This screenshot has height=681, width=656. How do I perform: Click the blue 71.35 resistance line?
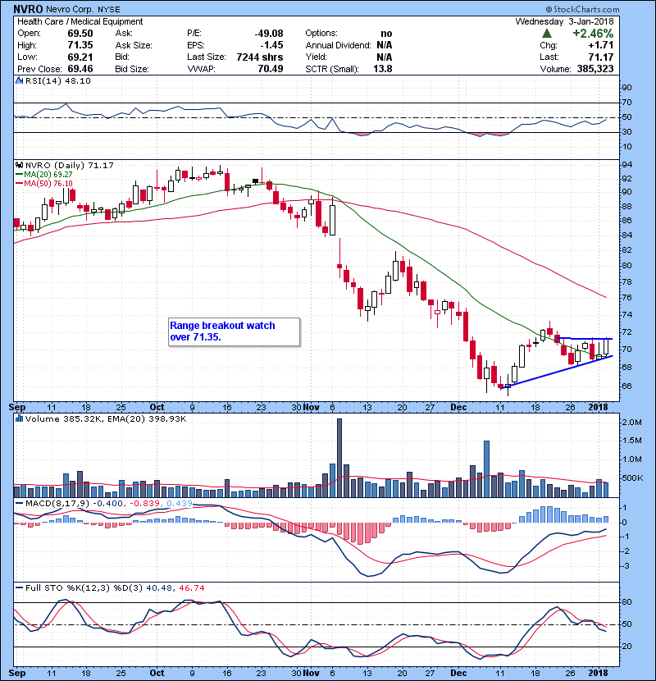[585, 338]
